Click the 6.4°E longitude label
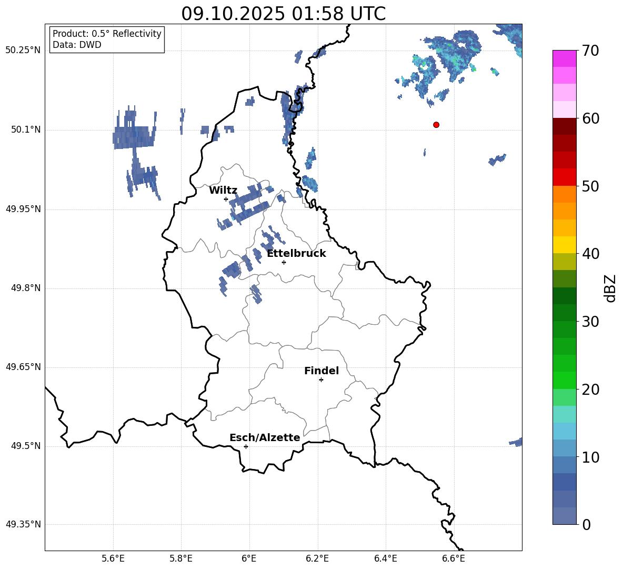 [385, 558]
